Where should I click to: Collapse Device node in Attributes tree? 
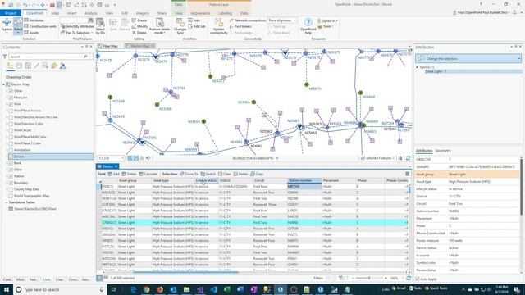point(418,67)
